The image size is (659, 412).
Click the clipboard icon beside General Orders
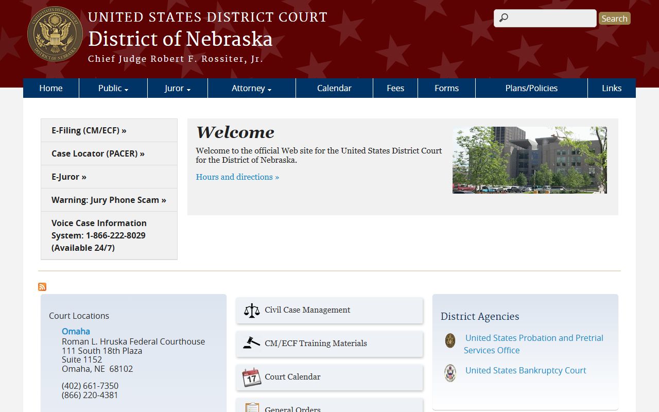pos(252,407)
